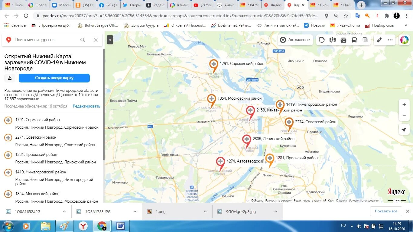This screenshot has height=232, width=413.
Task: Open Microsoft Word from taskbar
Action: [120, 226]
